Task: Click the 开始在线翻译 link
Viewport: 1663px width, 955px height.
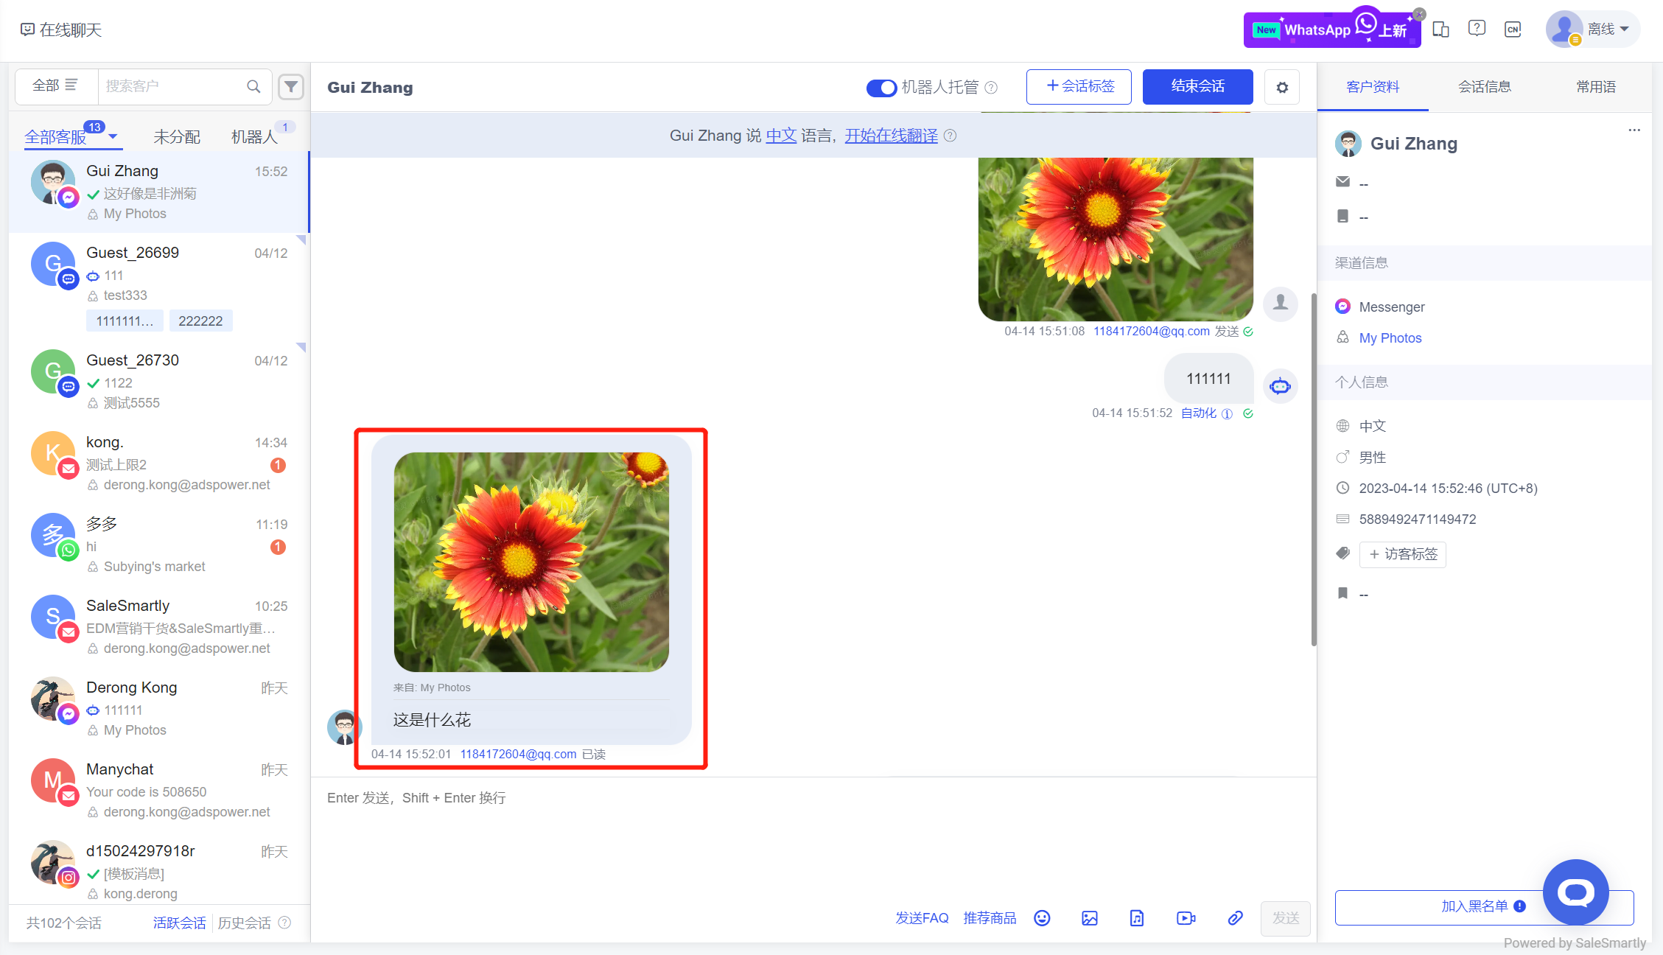Action: pos(891,136)
